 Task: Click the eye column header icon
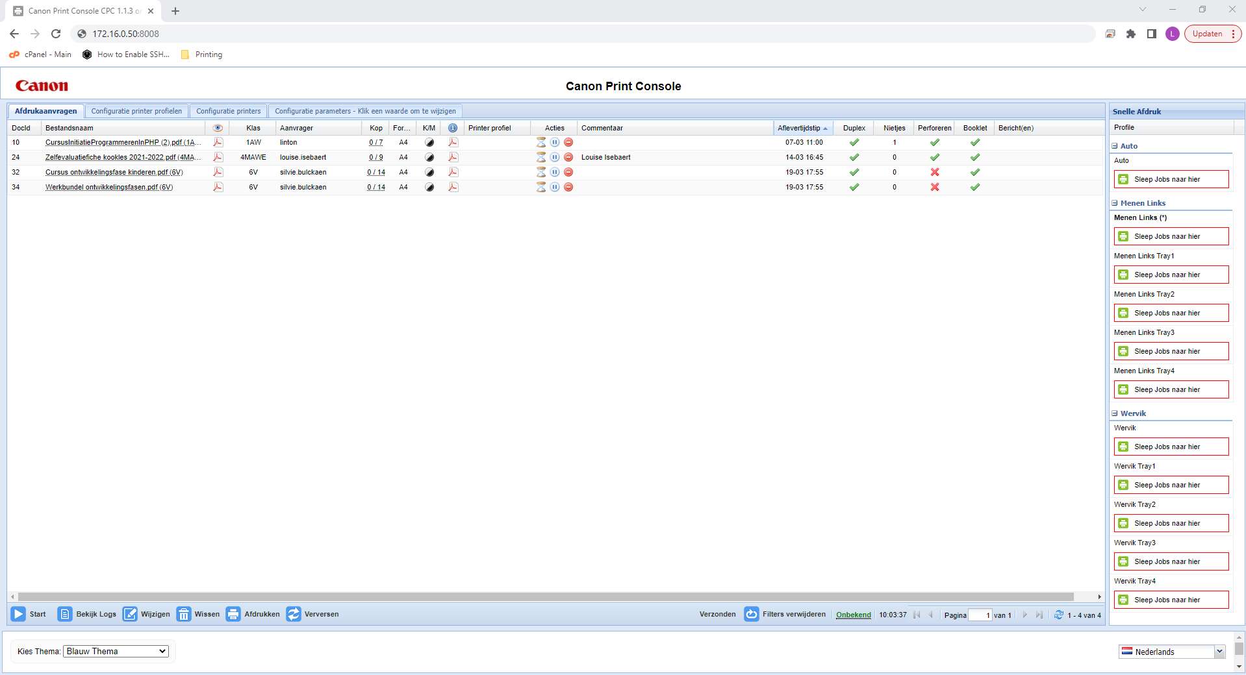click(x=218, y=128)
